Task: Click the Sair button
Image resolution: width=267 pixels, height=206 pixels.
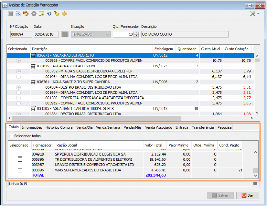Action: [248, 195]
